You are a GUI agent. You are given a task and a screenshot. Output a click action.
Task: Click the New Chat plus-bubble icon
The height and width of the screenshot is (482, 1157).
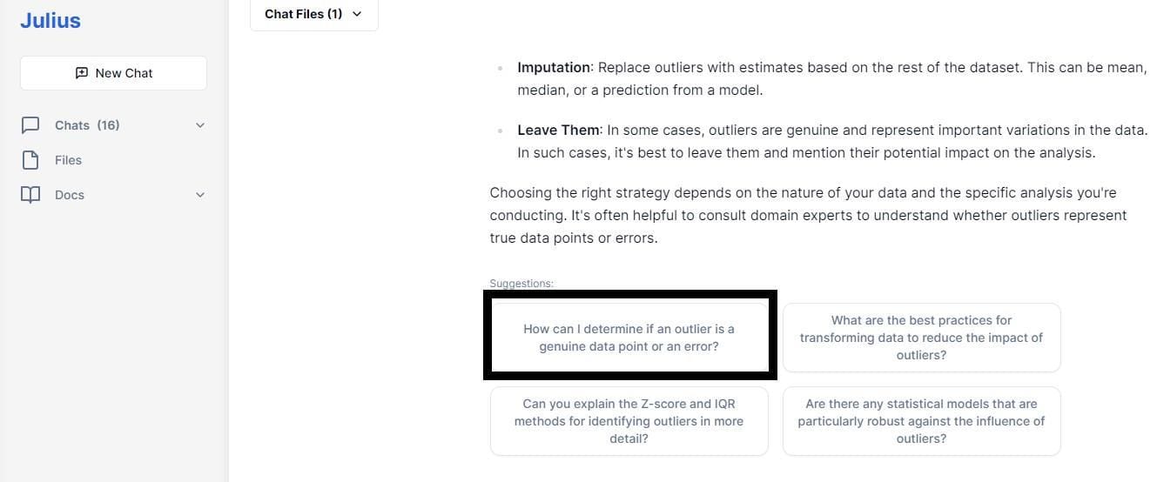(x=82, y=73)
